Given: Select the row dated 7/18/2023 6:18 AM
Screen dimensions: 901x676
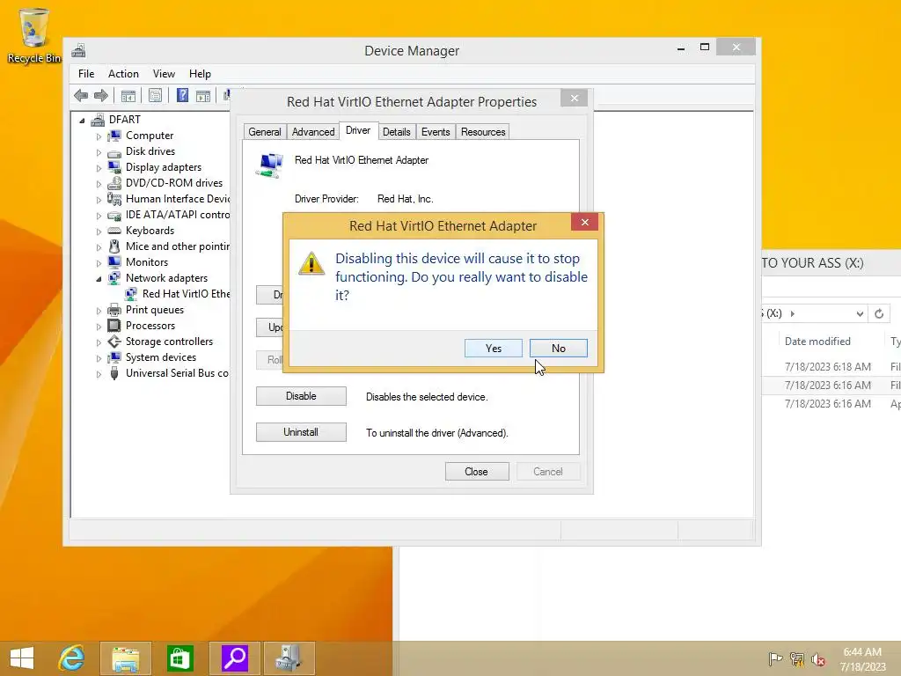Looking at the screenshot, I should coord(831,367).
